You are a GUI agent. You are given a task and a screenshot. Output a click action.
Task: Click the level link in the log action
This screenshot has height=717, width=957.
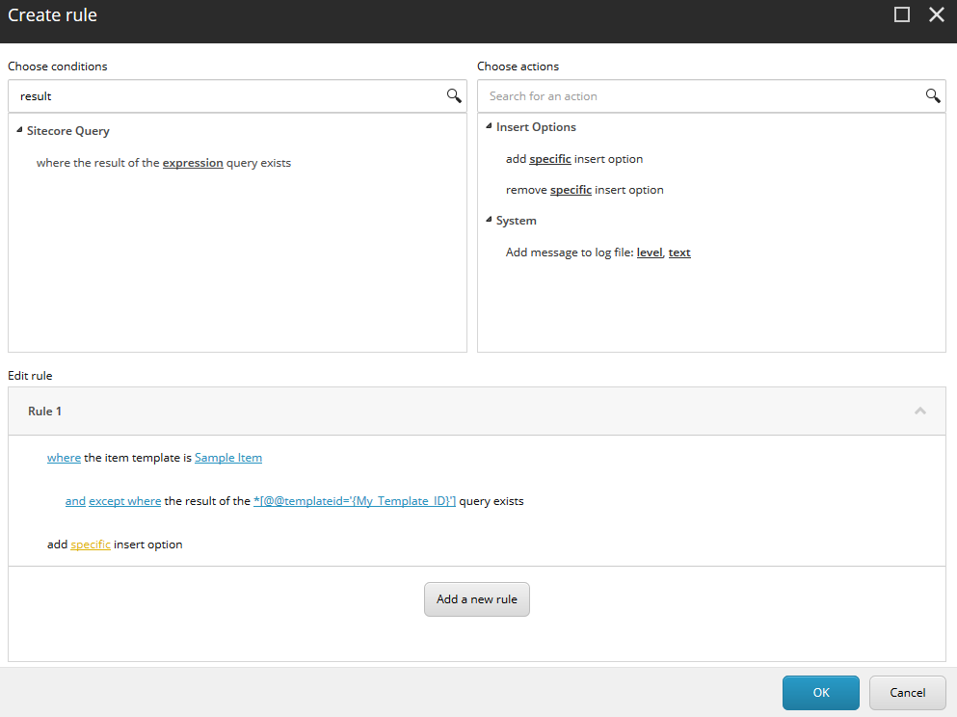649,252
